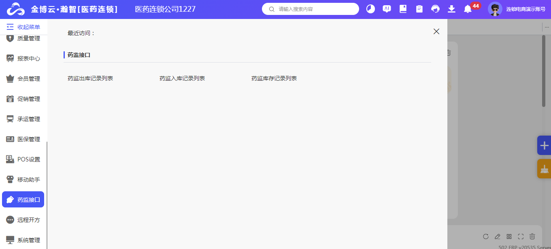The image size is (551, 249).
Task: Open 药监出库记录列表 link
Action: pos(90,78)
